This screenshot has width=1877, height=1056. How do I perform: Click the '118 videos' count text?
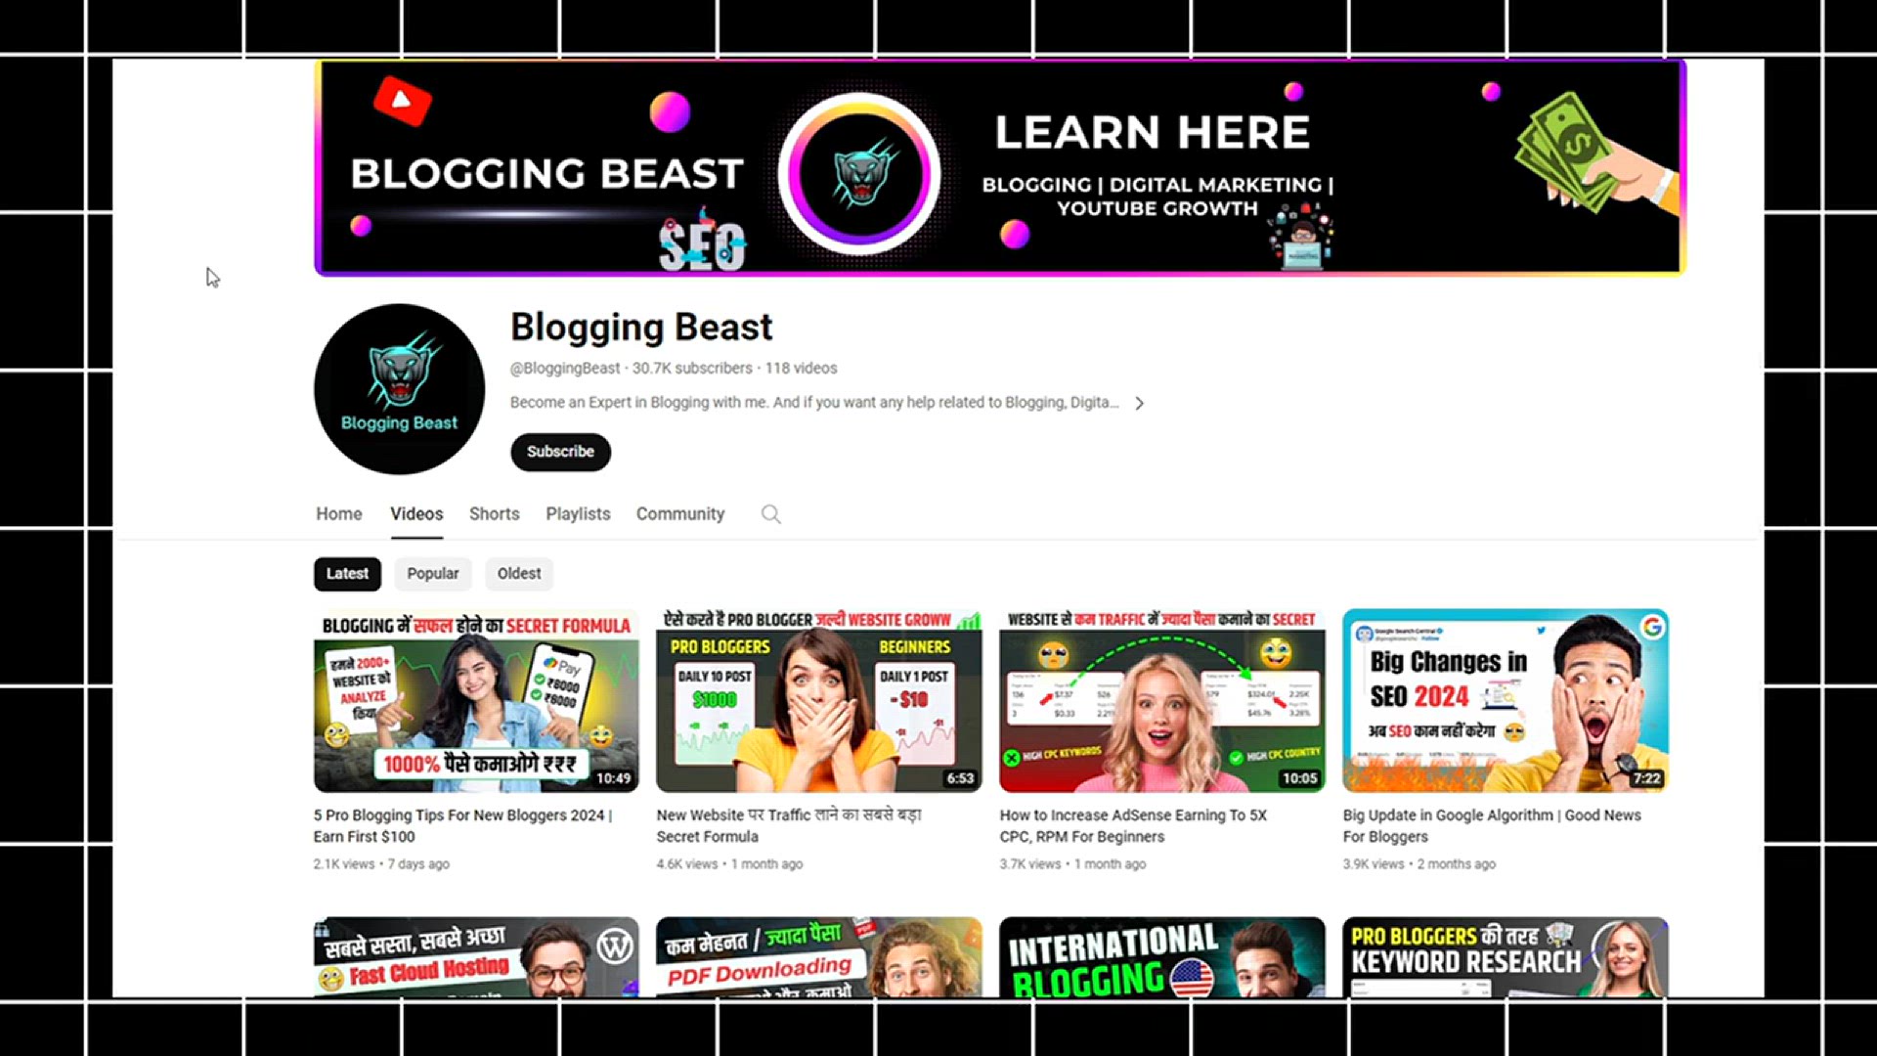[802, 369]
